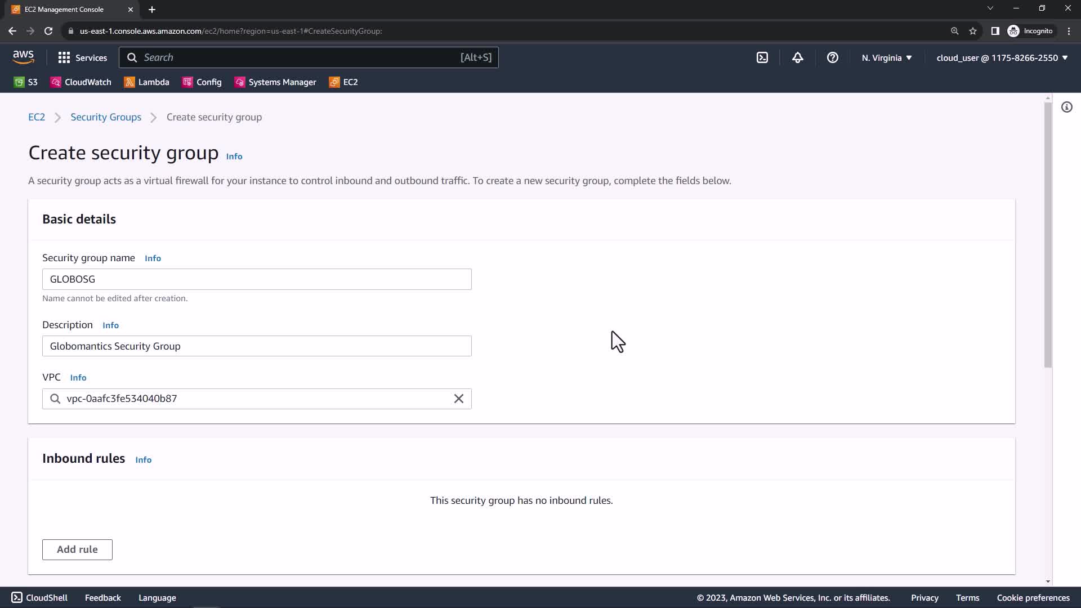Click the AWS logo home icon
This screenshot has height=608, width=1081.
(x=23, y=57)
